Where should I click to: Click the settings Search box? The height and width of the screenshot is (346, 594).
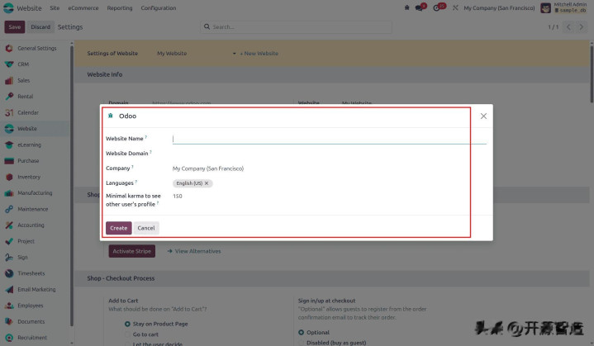point(296,27)
